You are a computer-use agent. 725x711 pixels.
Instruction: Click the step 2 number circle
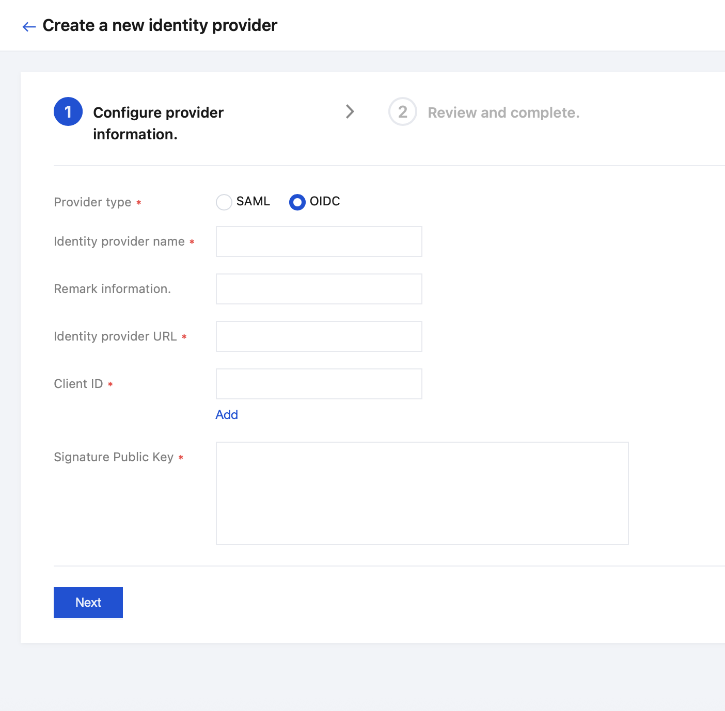(x=403, y=111)
